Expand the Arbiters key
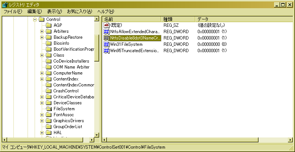Screen dimensions: 295x152 (42, 31)
